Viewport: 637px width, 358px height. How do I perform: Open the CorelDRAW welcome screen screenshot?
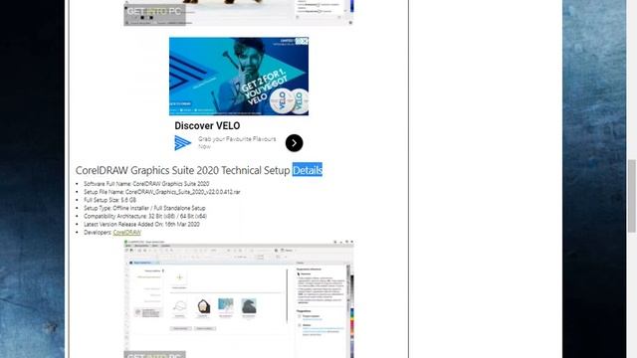[239, 298]
